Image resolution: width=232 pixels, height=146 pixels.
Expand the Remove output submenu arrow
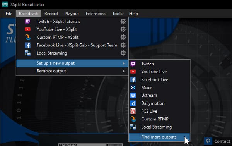coord(123,71)
